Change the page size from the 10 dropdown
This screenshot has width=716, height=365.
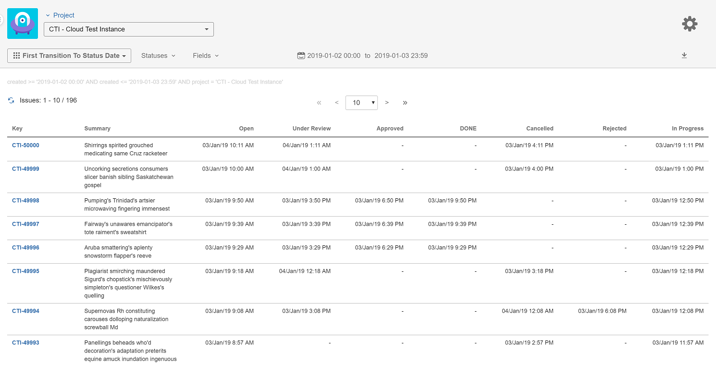point(361,102)
